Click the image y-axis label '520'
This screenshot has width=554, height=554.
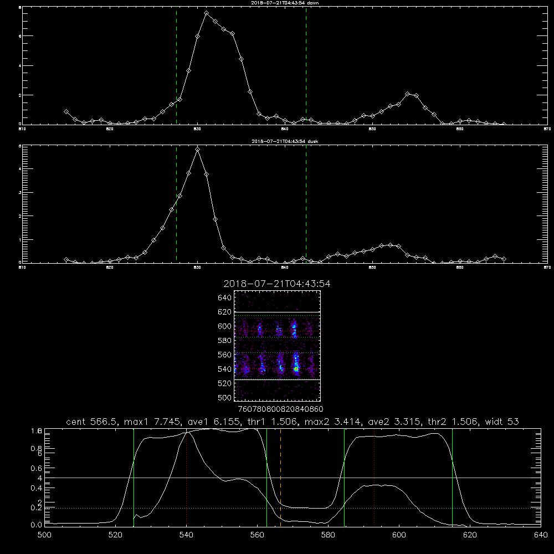[x=224, y=383]
